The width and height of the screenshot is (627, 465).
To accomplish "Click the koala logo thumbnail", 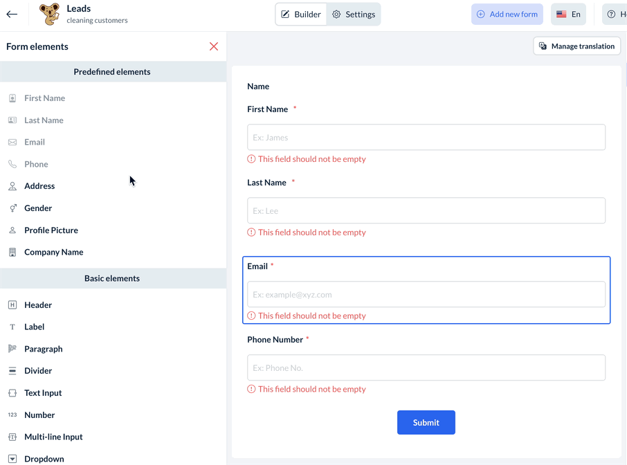I will [49, 14].
